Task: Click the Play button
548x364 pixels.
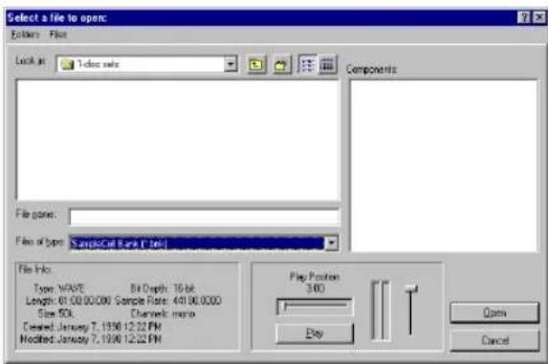Action: (x=315, y=333)
